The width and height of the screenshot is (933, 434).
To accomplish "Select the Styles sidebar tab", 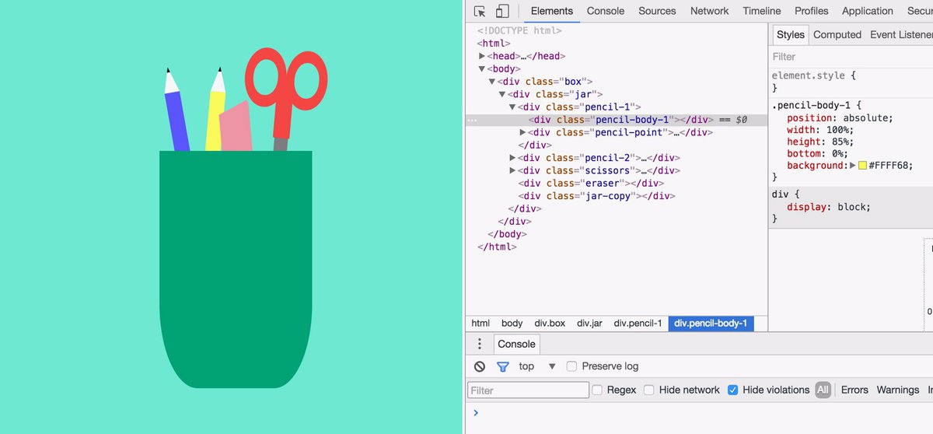I will point(791,34).
